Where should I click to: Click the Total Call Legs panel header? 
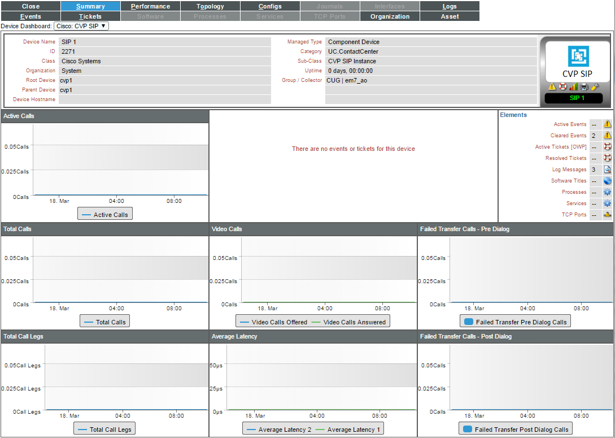click(x=104, y=336)
